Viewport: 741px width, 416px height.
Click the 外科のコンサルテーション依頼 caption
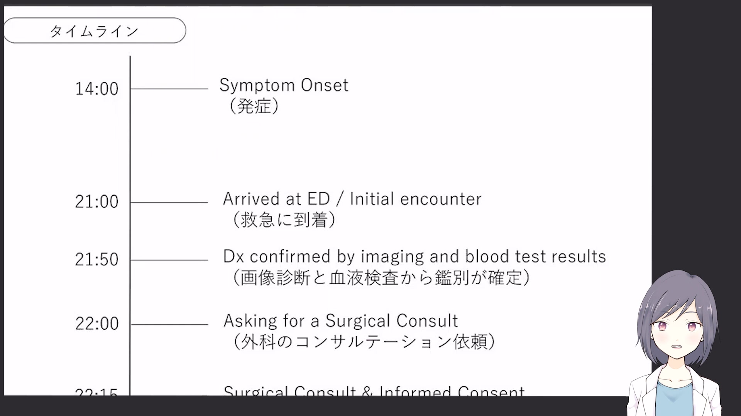[364, 342]
